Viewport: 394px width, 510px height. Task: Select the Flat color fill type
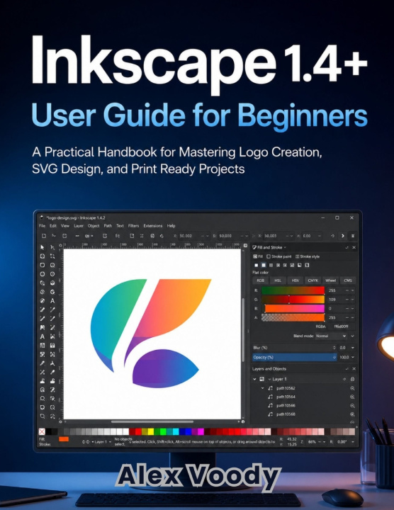[x=264, y=265]
